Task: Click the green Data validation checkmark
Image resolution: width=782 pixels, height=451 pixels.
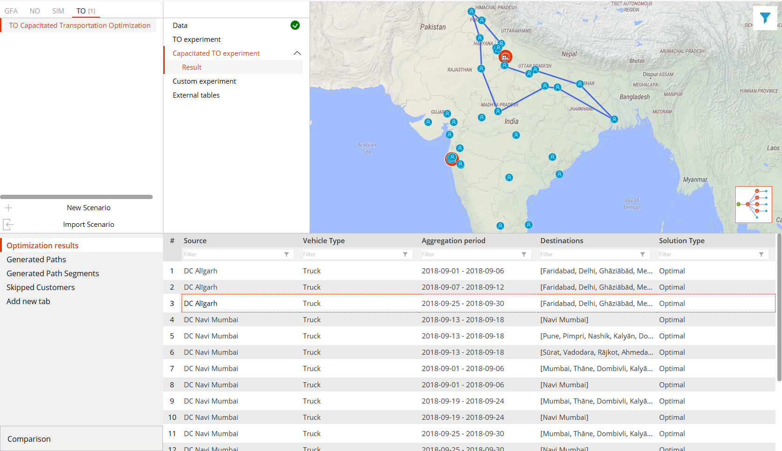Action: coord(295,25)
